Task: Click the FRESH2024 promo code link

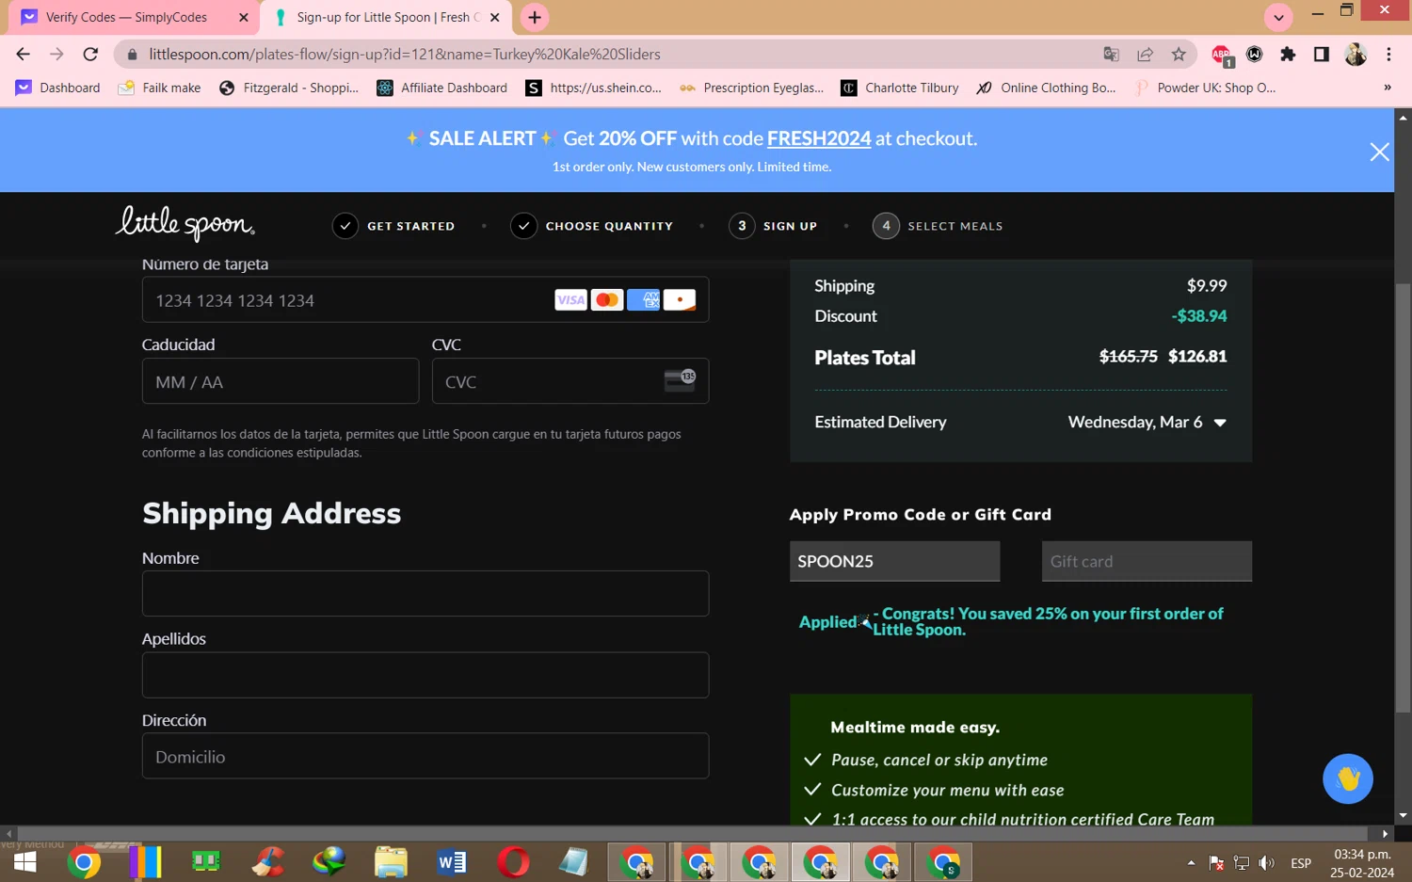Action: click(x=819, y=138)
